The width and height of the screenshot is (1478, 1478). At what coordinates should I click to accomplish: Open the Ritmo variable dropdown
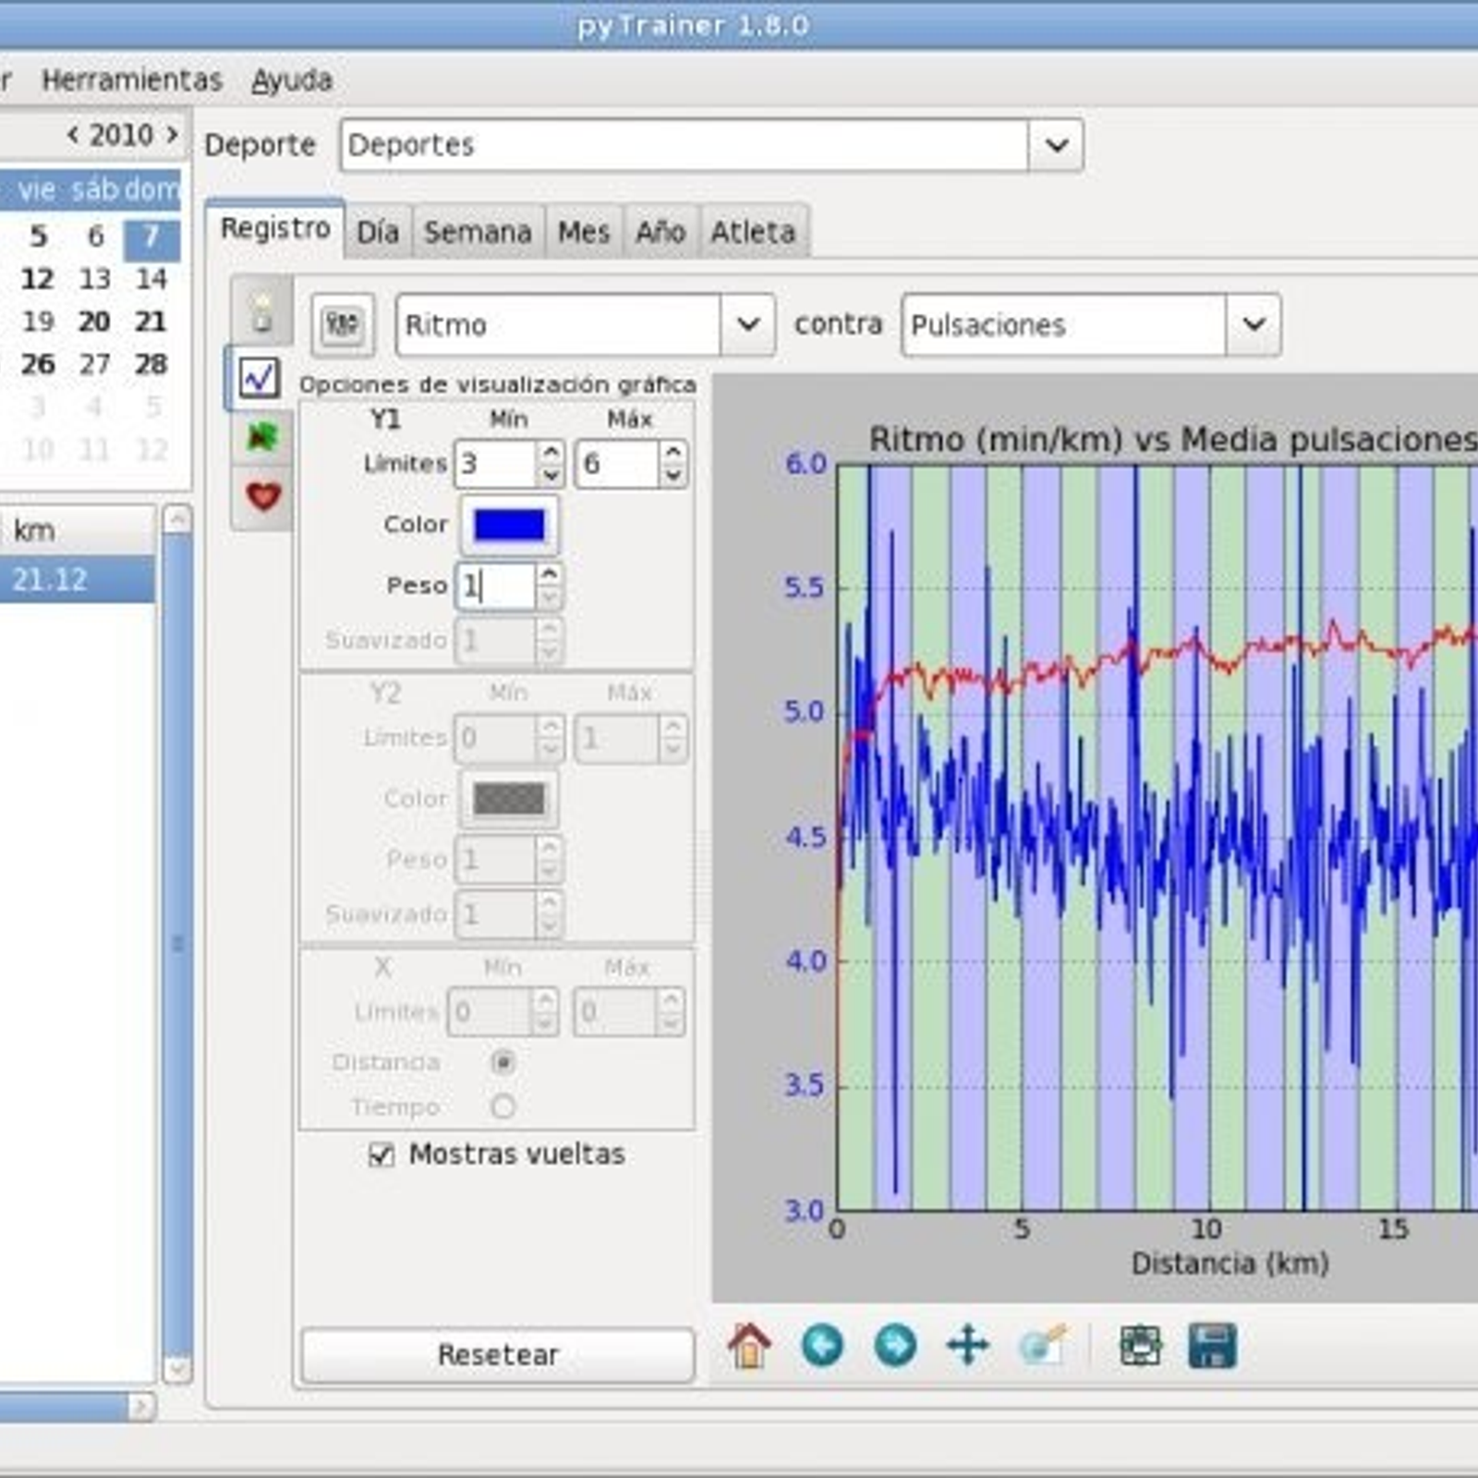pos(747,324)
